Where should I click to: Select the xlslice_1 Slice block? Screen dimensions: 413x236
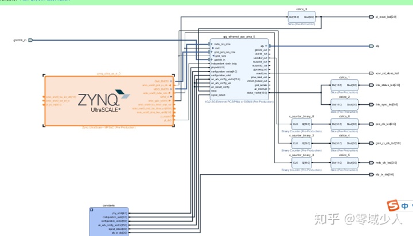[344, 85]
